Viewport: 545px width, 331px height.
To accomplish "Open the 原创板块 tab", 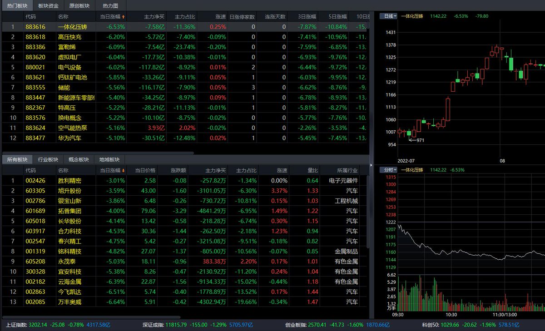I will (x=79, y=6).
